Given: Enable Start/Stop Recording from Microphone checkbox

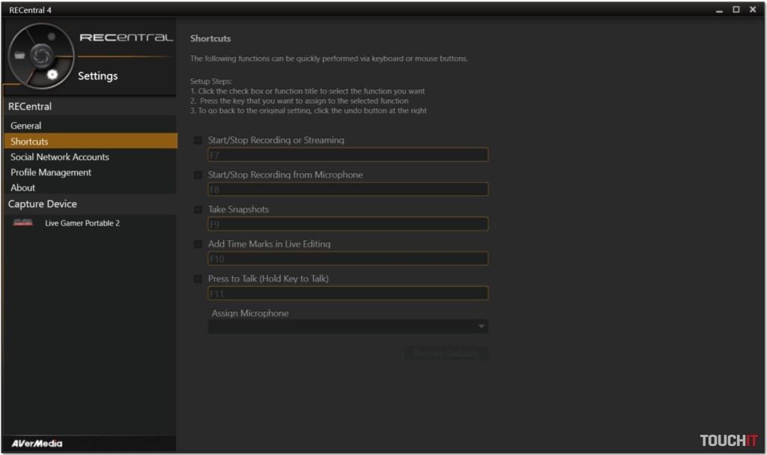Looking at the screenshot, I should pos(198,175).
